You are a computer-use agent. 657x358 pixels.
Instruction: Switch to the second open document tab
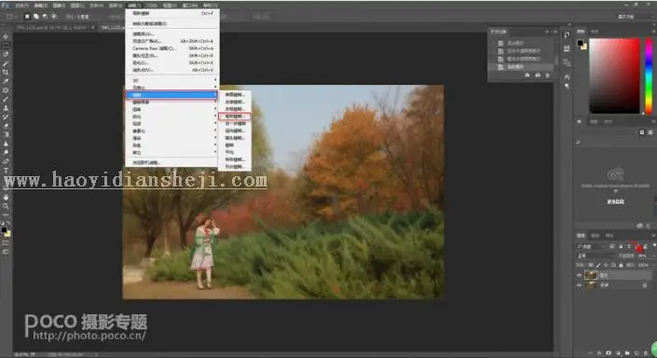point(112,27)
